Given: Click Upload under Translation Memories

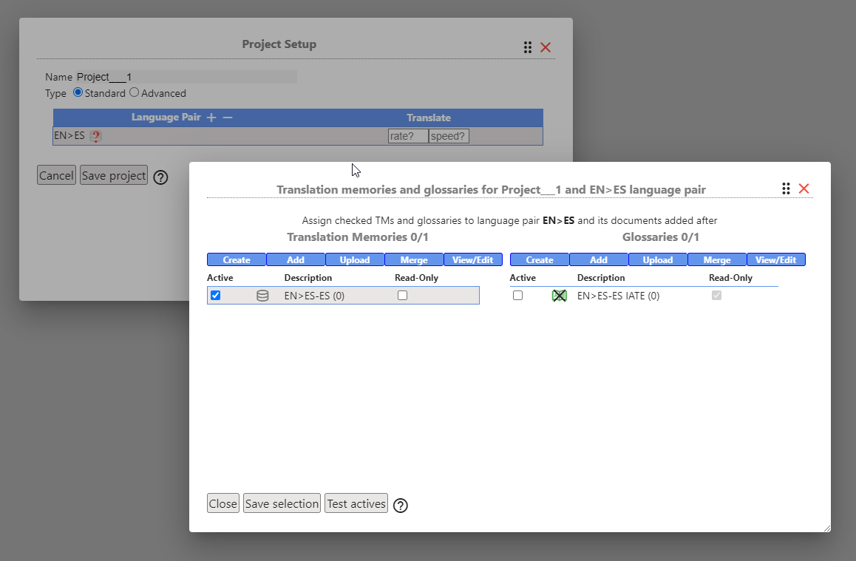Looking at the screenshot, I should [355, 259].
